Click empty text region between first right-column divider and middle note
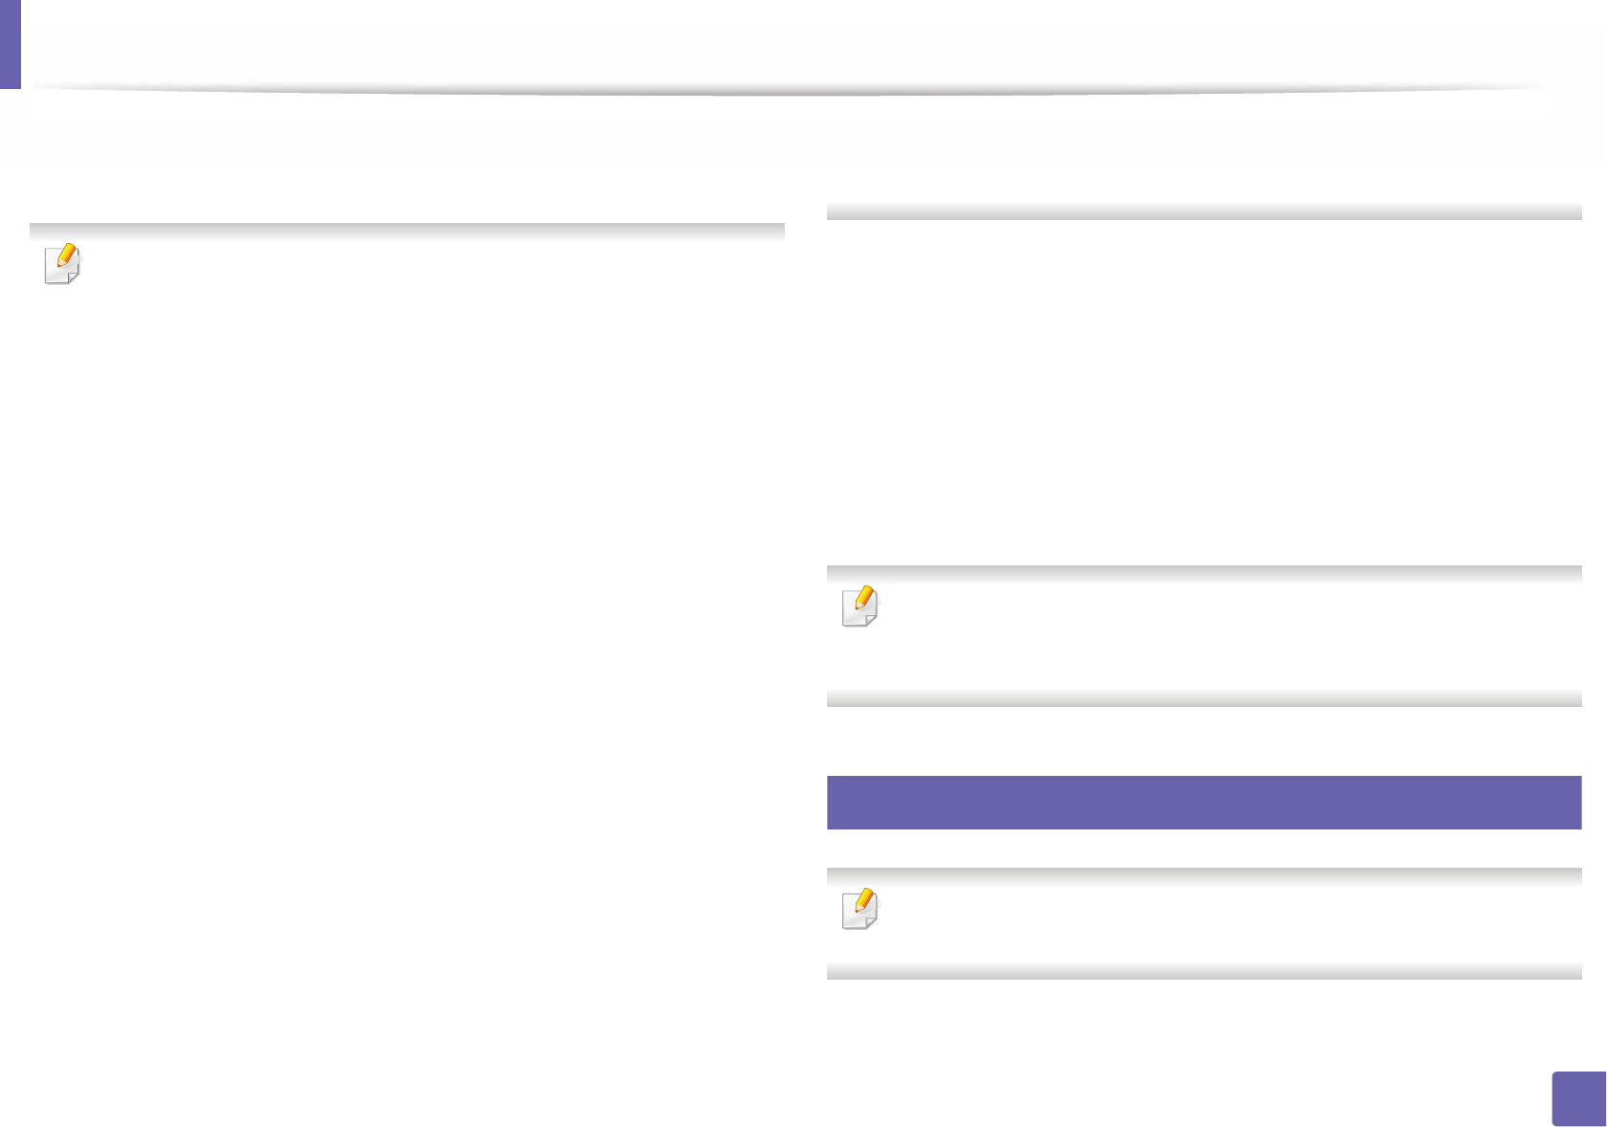Screen dimensions: 1607x1127 (1203, 392)
